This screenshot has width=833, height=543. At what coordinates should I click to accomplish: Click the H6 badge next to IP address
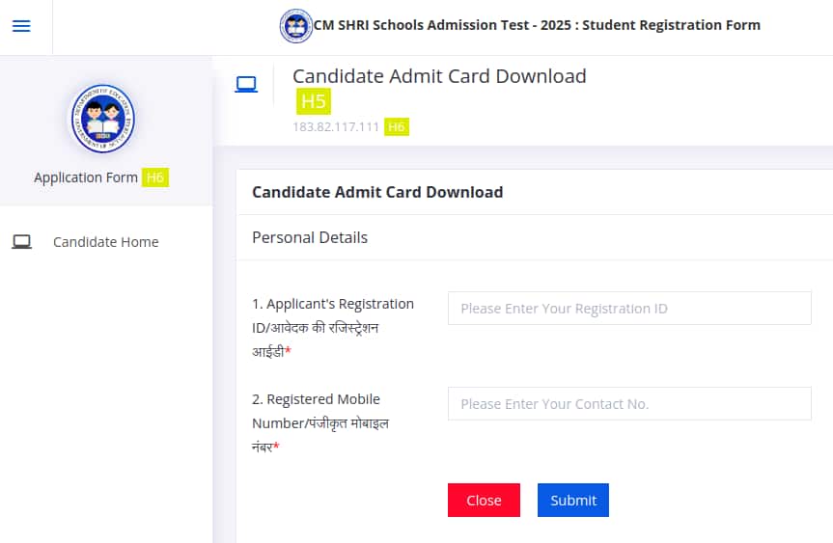pos(396,127)
